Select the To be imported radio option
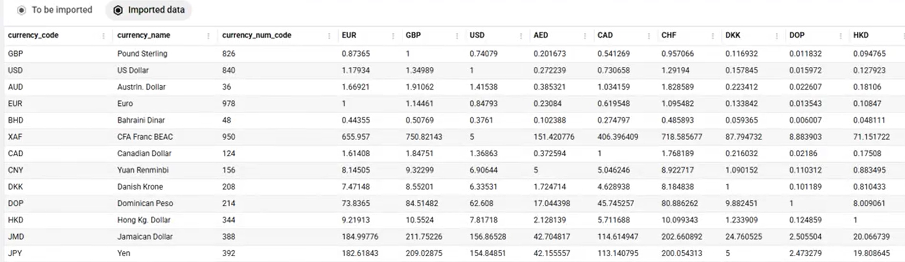This screenshot has height=262, width=905. click(x=22, y=10)
